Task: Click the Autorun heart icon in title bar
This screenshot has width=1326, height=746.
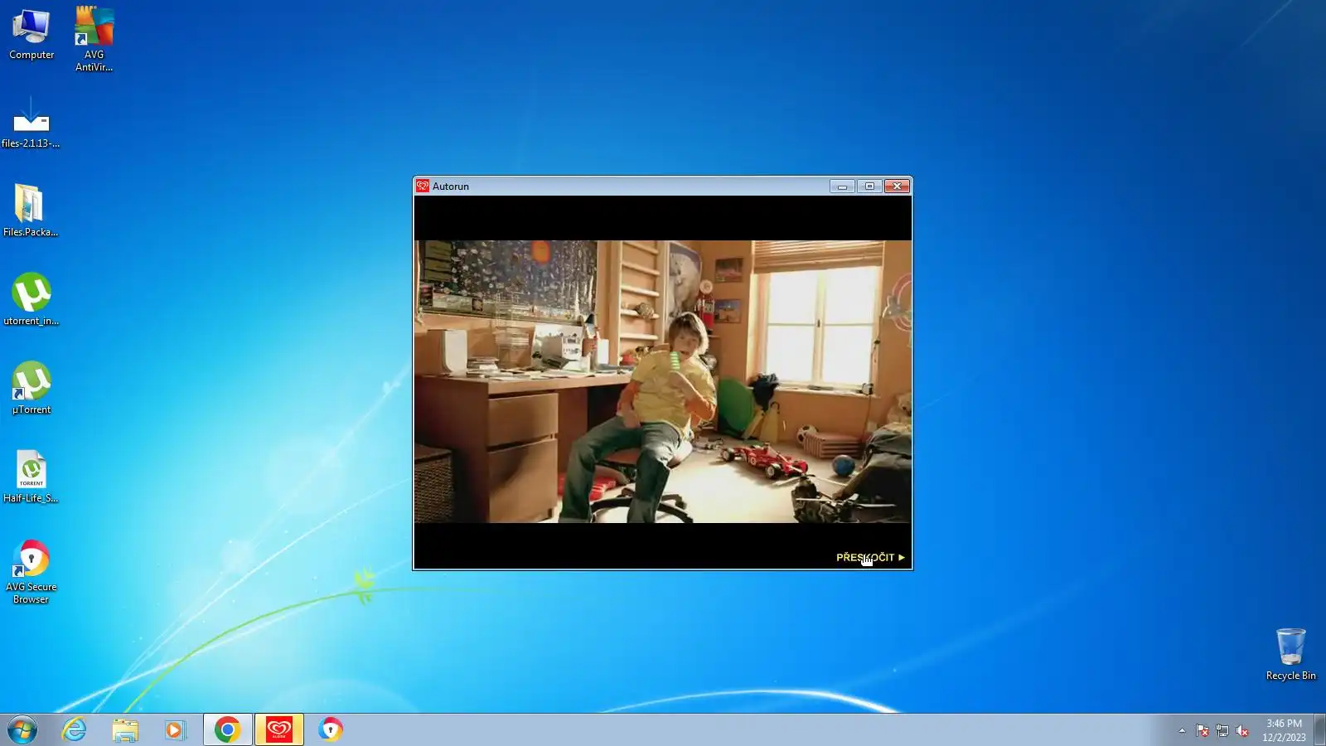Action: tap(423, 186)
